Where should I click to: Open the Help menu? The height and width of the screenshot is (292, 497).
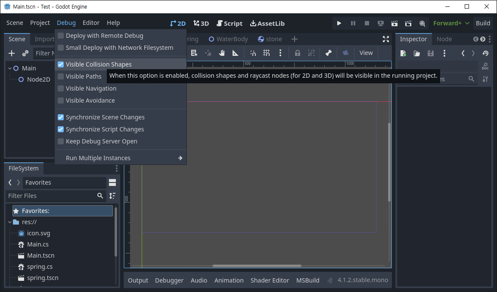point(113,23)
